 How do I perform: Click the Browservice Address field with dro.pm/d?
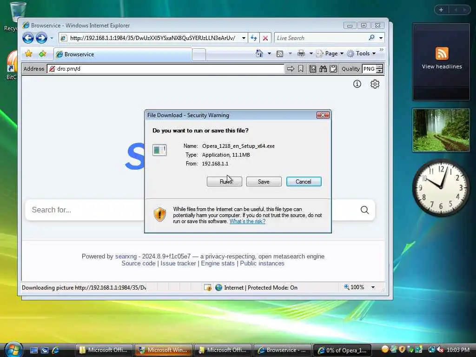coord(166,69)
